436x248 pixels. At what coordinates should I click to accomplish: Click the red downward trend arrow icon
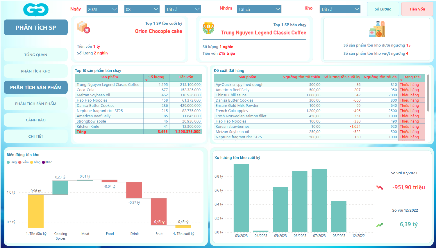[380, 187]
